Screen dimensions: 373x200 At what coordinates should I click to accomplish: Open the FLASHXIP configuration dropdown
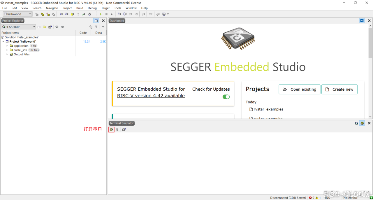19,27
